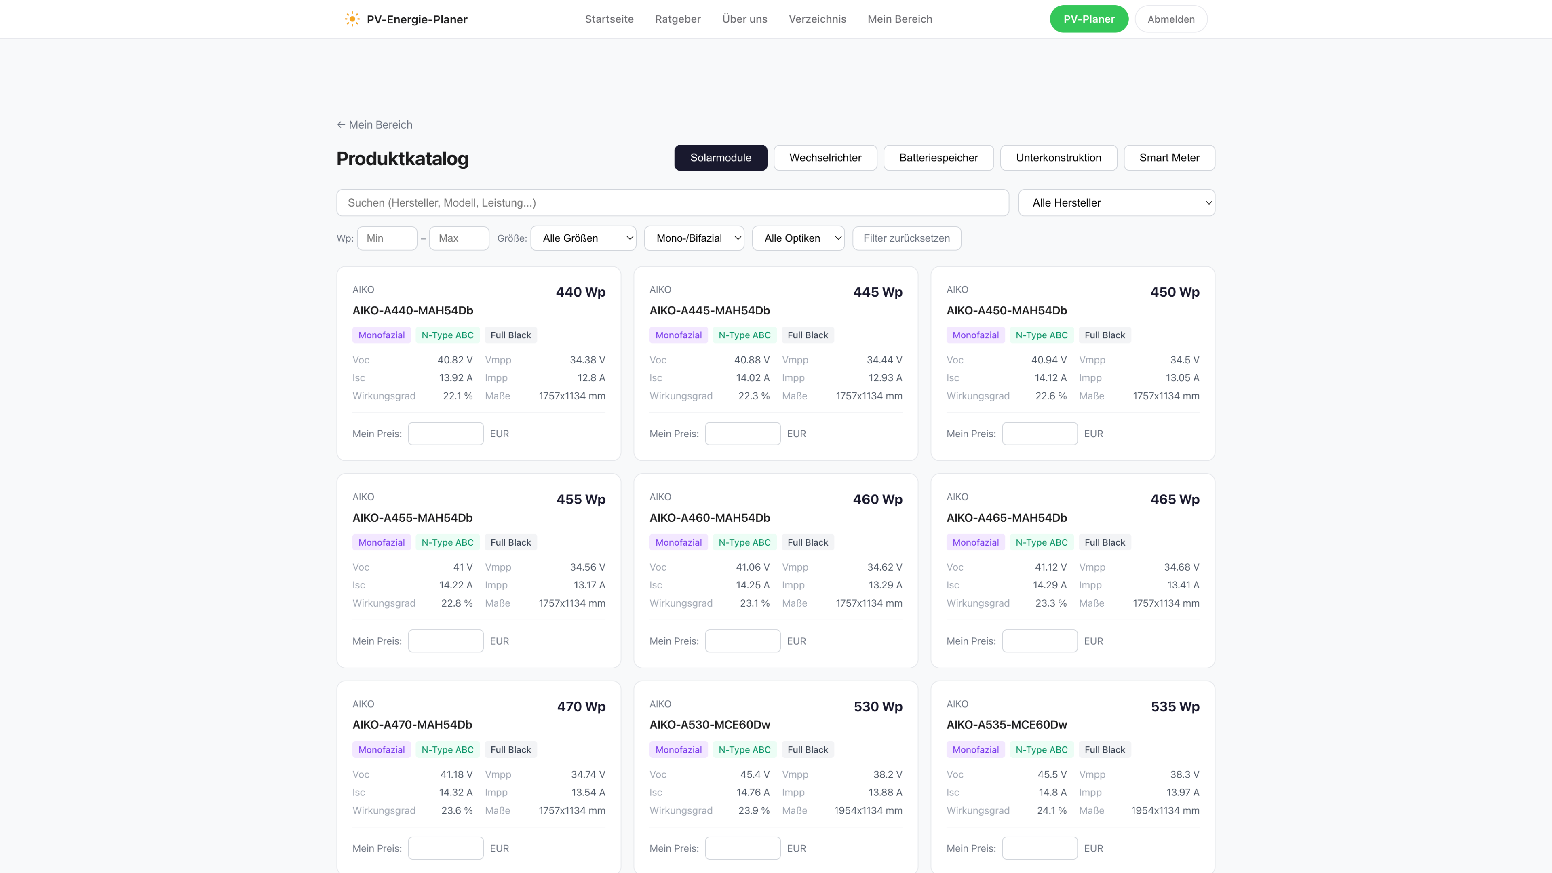Open the Alle Hersteller dropdown
The height and width of the screenshot is (873, 1552).
[x=1116, y=203]
